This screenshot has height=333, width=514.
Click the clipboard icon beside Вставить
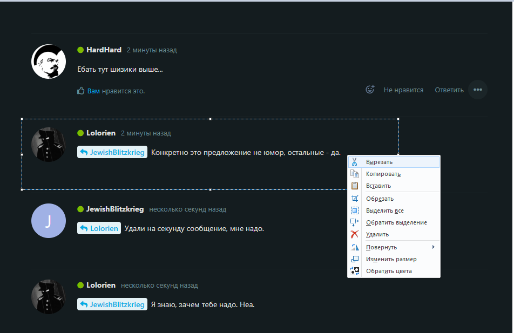pyautogui.click(x=354, y=186)
